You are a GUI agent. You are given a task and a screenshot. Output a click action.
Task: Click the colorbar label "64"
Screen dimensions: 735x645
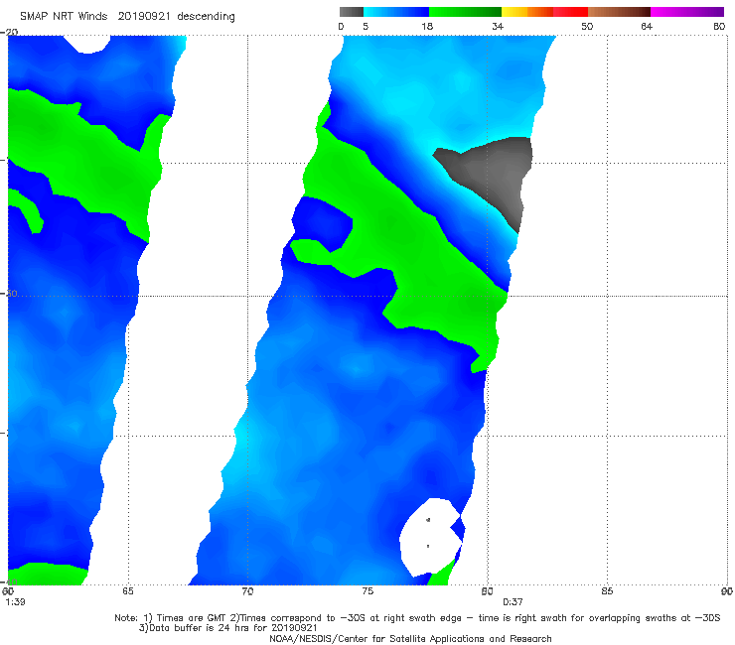[647, 27]
